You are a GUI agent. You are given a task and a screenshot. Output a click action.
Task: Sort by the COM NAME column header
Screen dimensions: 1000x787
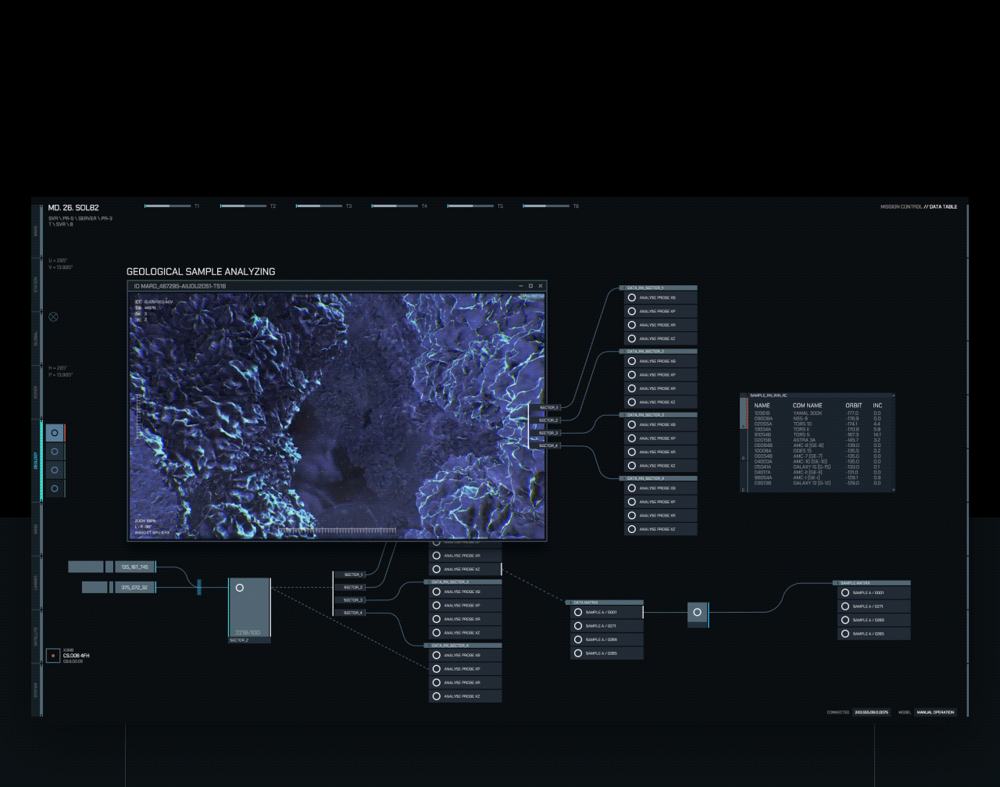pos(807,406)
